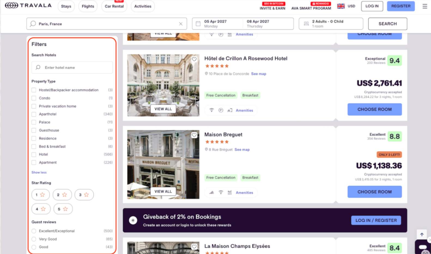Click the bed icon in guests field

(x=306, y=24)
